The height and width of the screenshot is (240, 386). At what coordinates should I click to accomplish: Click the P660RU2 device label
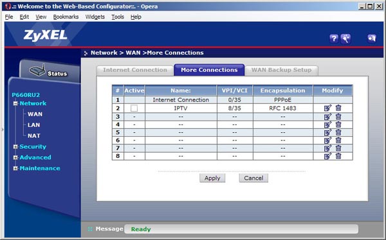point(26,95)
